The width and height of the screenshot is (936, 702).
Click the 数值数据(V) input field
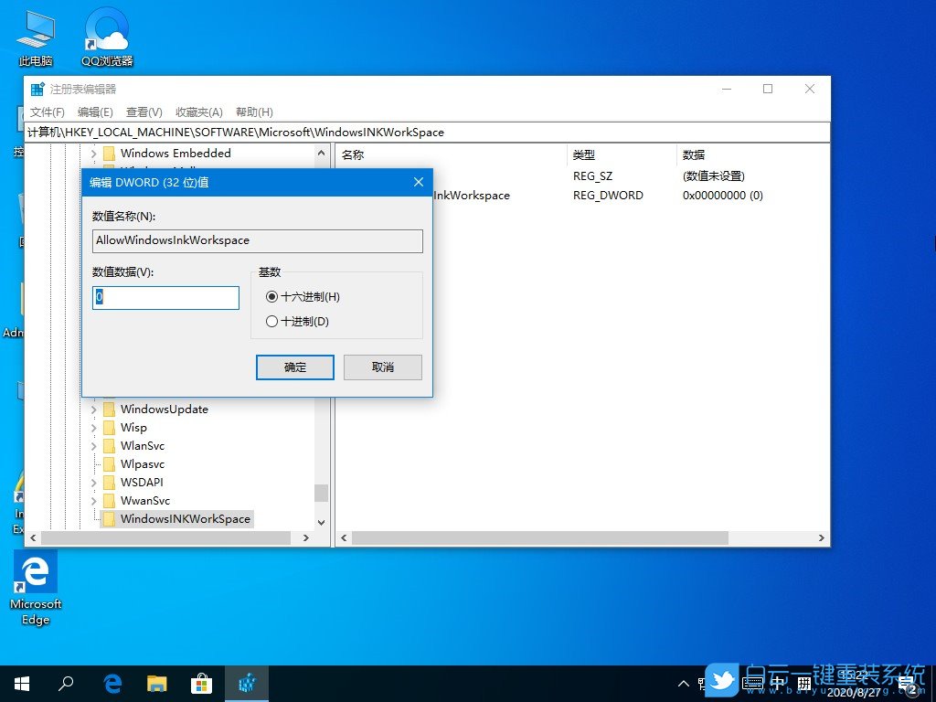[165, 297]
